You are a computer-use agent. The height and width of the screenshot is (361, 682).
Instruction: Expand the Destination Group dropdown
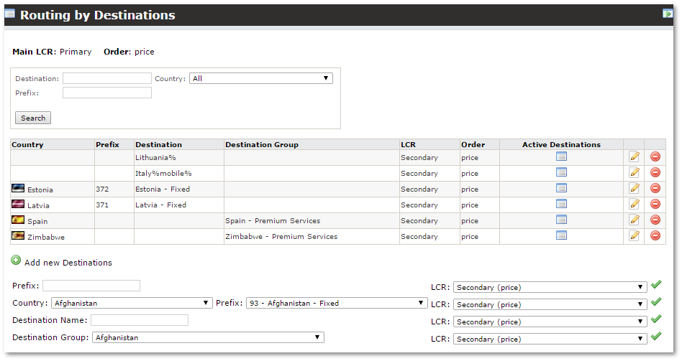point(208,337)
